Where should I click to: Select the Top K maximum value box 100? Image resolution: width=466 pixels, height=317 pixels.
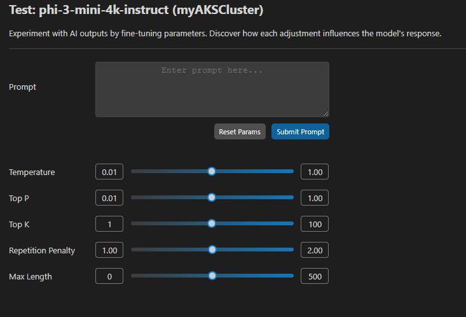[x=315, y=224]
